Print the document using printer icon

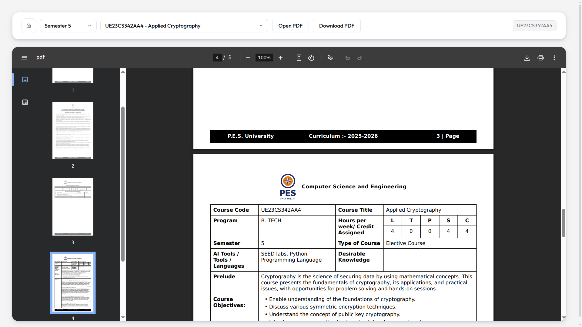pos(540,58)
